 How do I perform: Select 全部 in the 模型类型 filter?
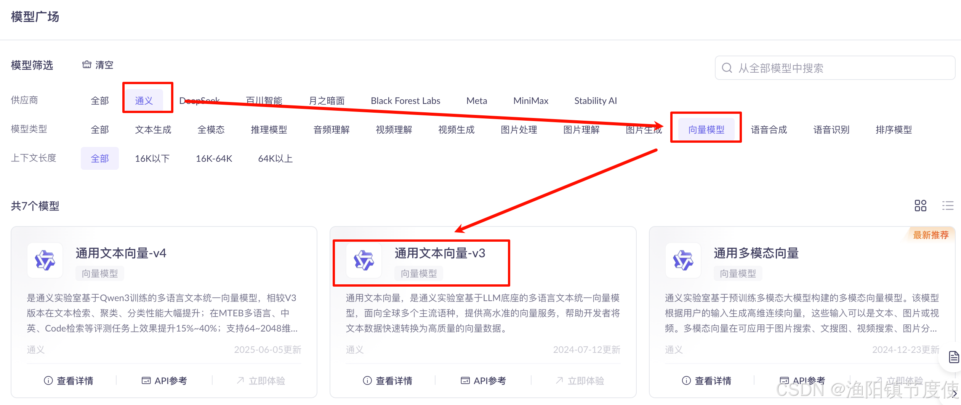[100, 129]
